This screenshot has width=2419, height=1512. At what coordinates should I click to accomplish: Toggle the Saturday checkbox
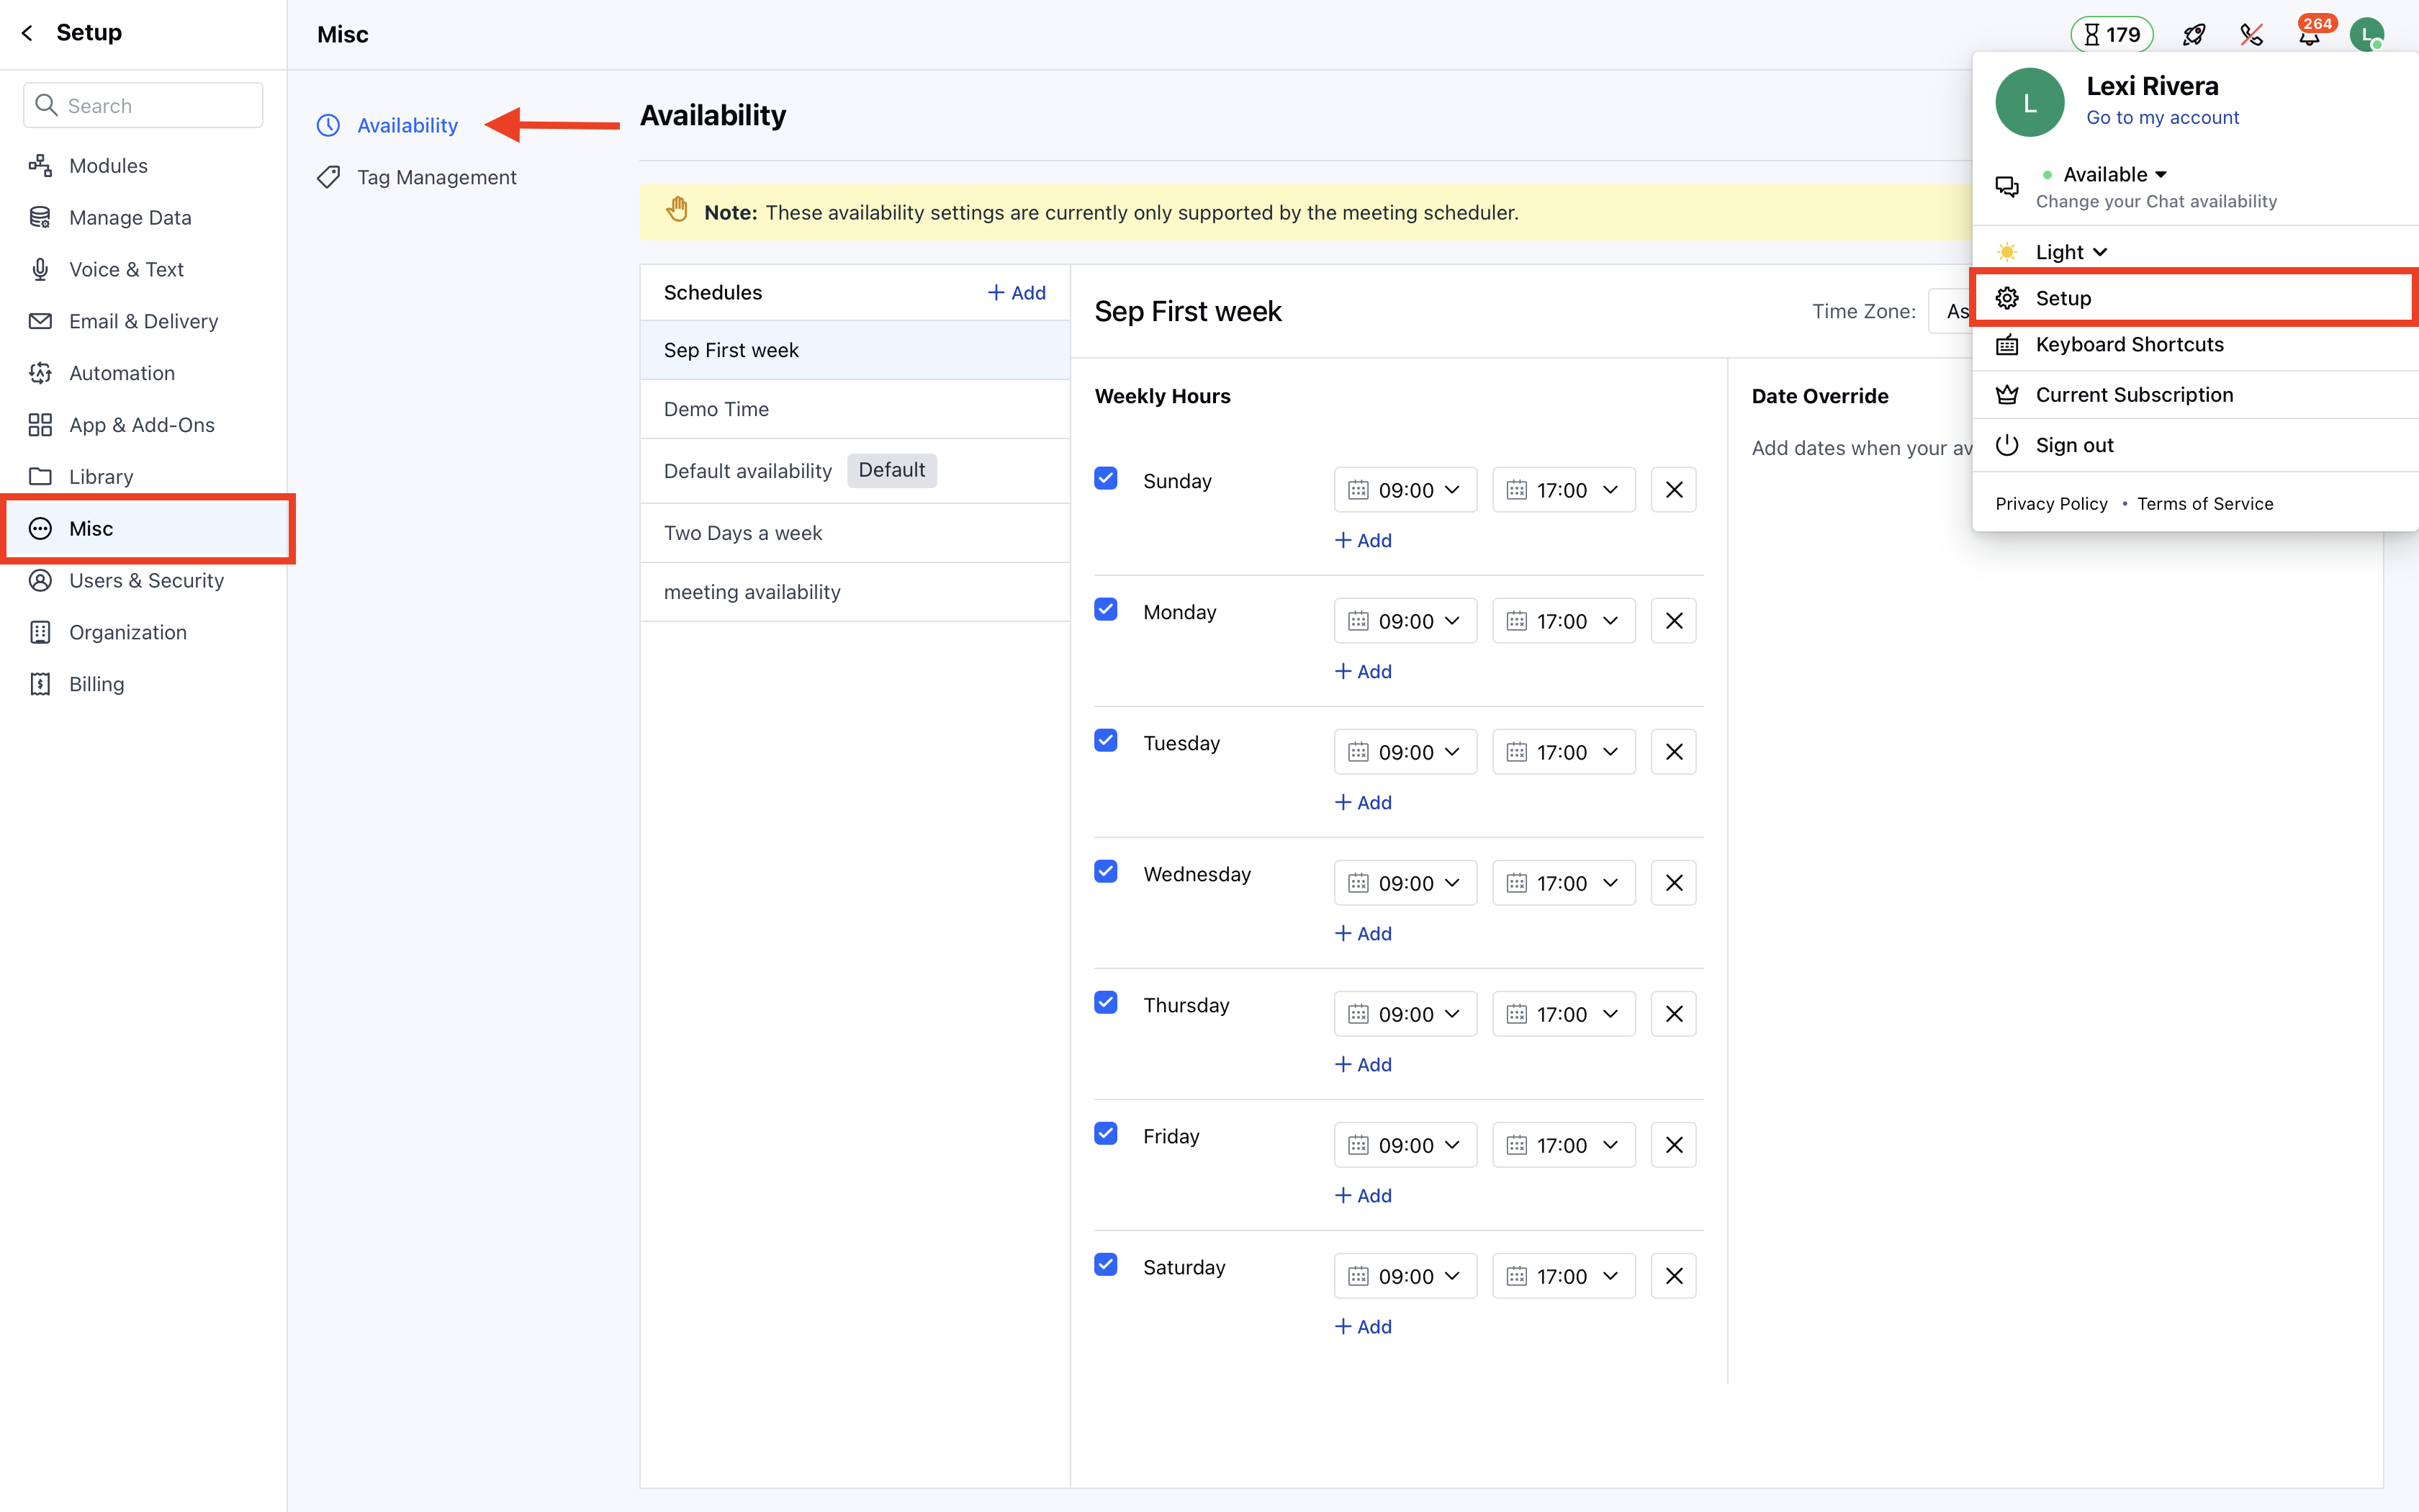click(x=1106, y=1264)
